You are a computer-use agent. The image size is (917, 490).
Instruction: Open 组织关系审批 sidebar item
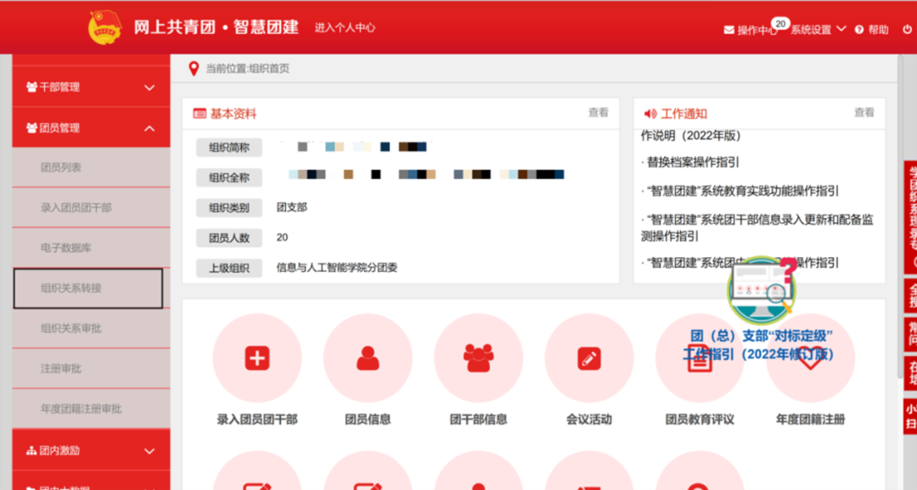point(91,329)
